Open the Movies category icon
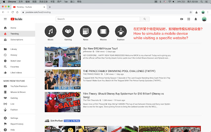211x132 pixels. click(x=103, y=31)
